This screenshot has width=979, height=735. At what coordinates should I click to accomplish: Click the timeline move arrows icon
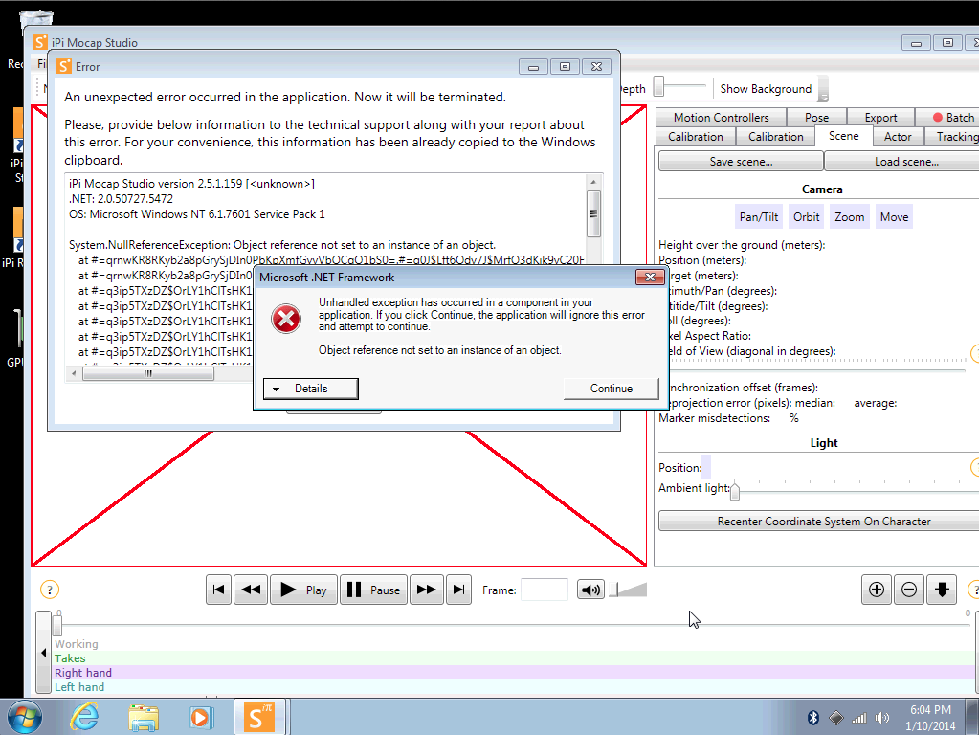pyautogui.click(x=943, y=590)
